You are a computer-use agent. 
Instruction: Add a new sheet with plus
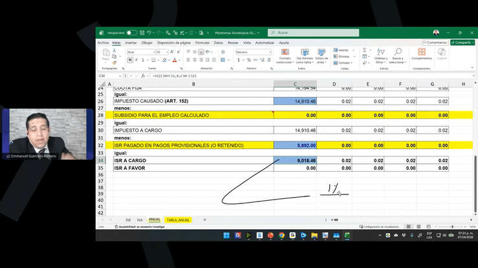(204, 220)
